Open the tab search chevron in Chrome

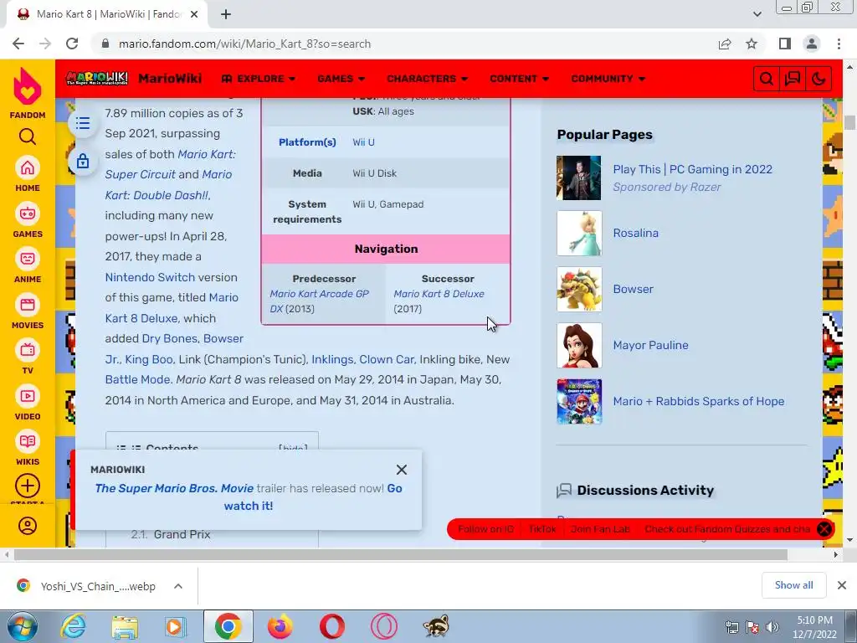[x=757, y=14]
